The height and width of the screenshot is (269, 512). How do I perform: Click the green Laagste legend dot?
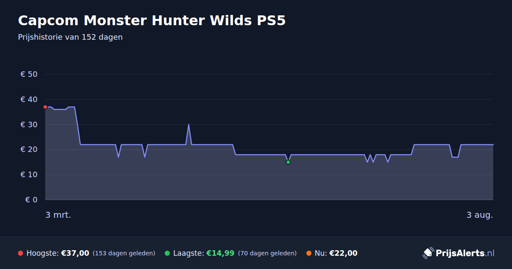(167, 253)
